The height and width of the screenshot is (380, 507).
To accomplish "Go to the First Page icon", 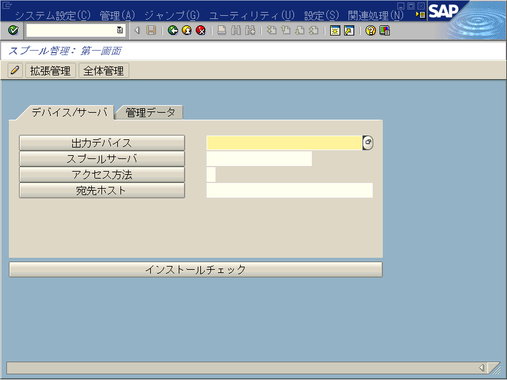I will [272, 30].
